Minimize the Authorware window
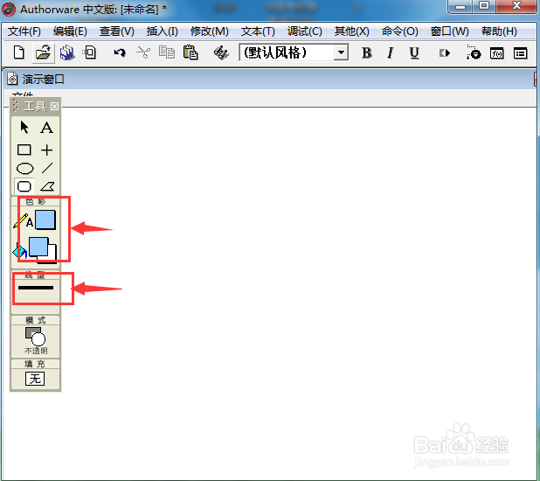 coord(460,6)
